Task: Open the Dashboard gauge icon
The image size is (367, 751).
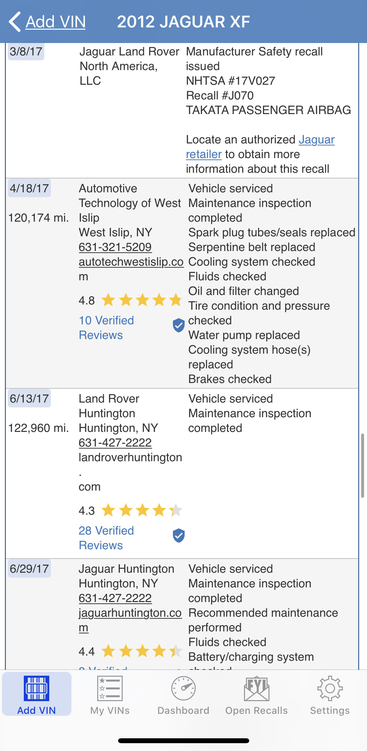Action: 183,688
